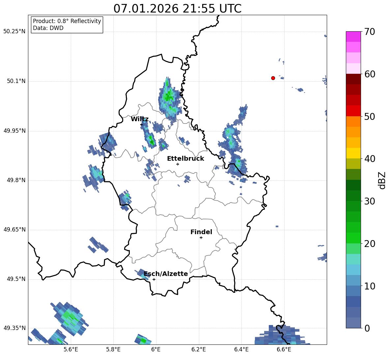This screenshot has width=390, height=356.
Task: Click the 6.6°E longitude label
Action: pos(284,349)
